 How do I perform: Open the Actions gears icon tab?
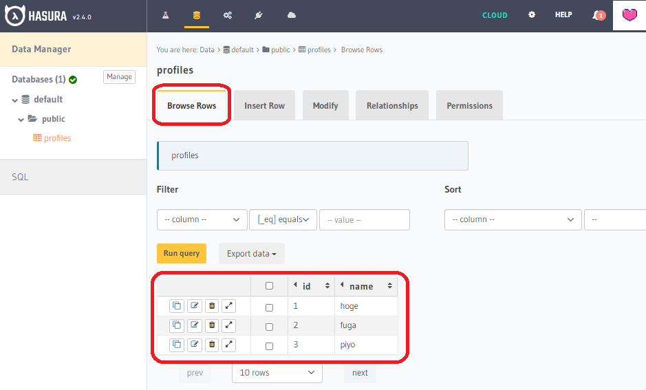coord(228,15)
